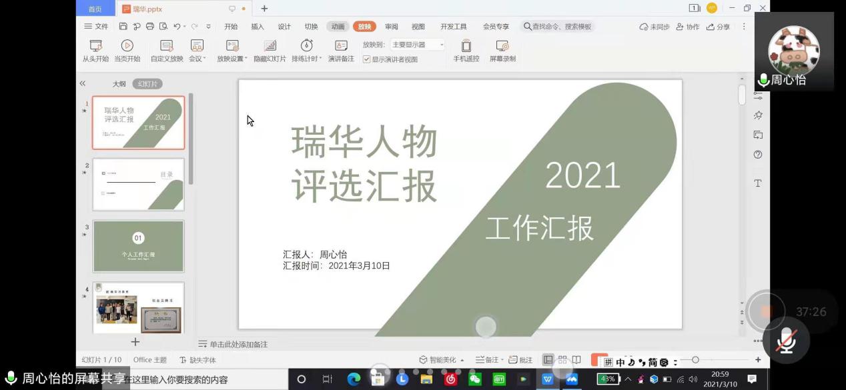This screenshot has height=390, width=846.
Task: Click the 分享 share button
Action: 718,27
